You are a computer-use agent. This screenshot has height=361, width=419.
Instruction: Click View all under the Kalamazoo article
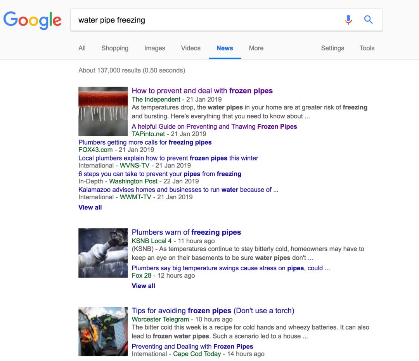(x=90, y=207)
